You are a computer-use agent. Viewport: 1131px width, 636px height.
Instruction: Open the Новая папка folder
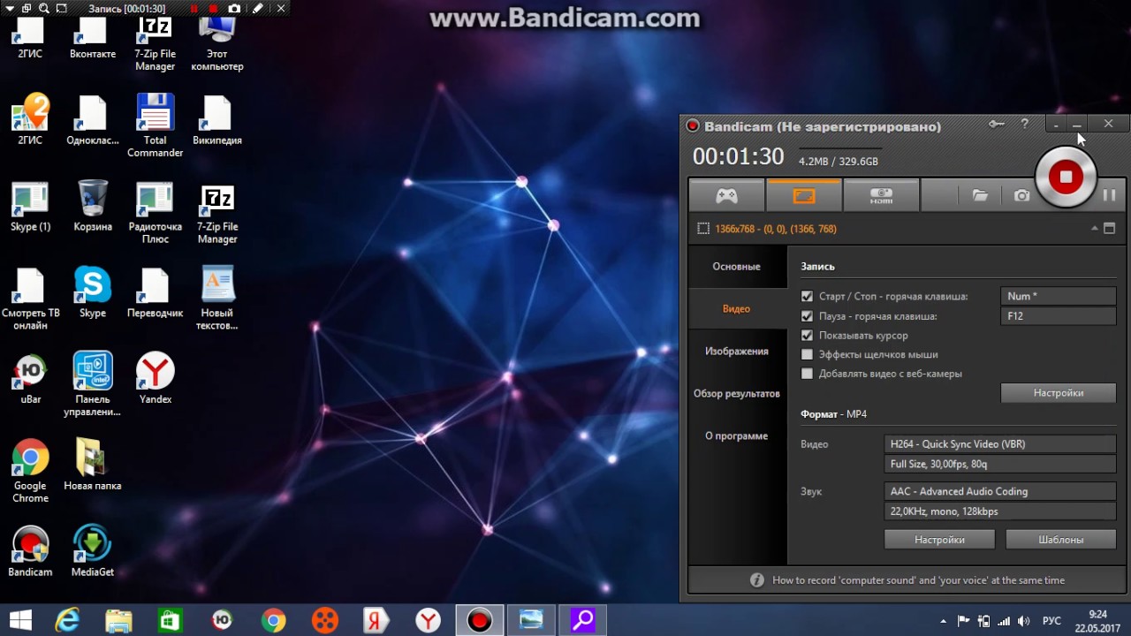tap(93, 465)
